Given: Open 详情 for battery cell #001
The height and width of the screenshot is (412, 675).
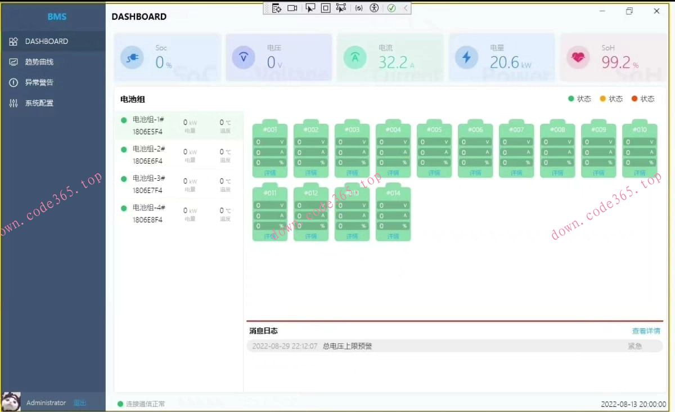Looking at the screenshot, I should pyautogui.click(x=270, y=173).
